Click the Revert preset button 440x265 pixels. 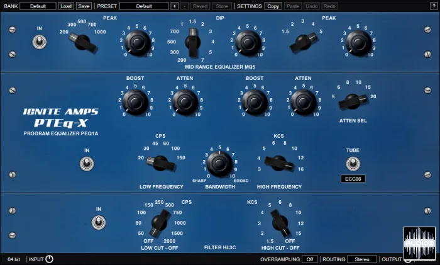200,6
